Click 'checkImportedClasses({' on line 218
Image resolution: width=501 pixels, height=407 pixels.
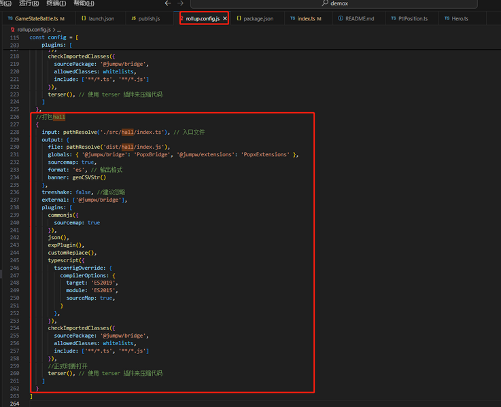point(81,56)
